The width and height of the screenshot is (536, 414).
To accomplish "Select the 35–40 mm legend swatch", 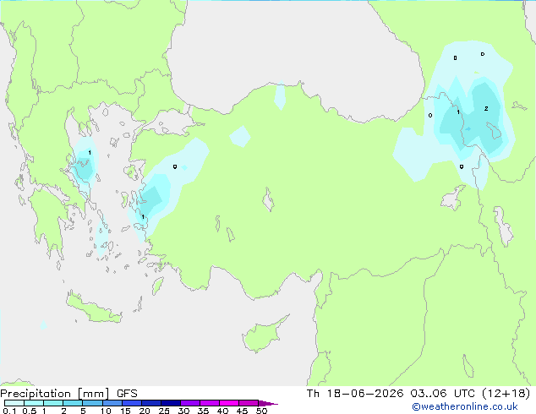I will pyautogui.click(x=210, y=403).
